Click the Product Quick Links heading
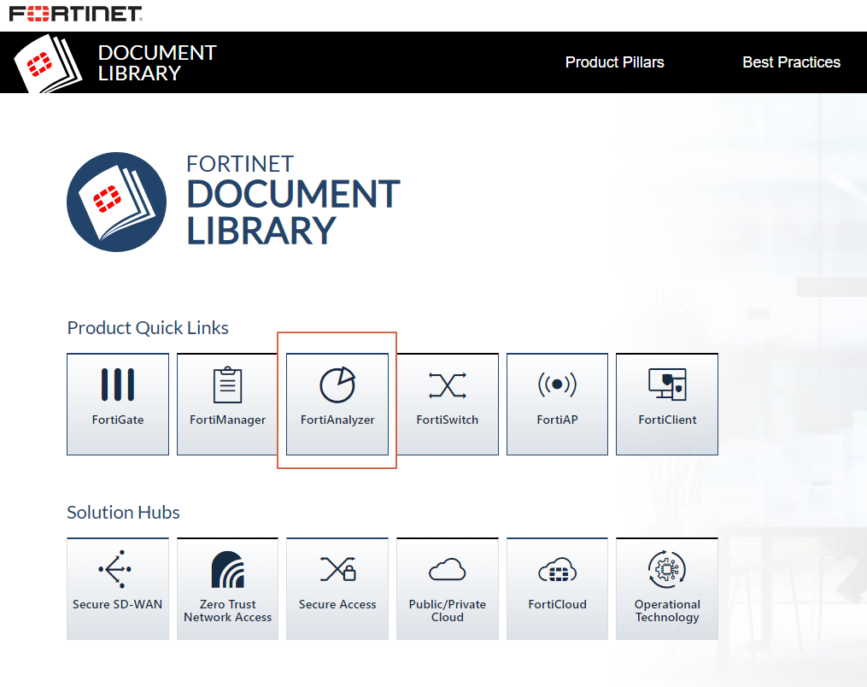The height and width of the screenshot is (687, 867). click(148, 328)
